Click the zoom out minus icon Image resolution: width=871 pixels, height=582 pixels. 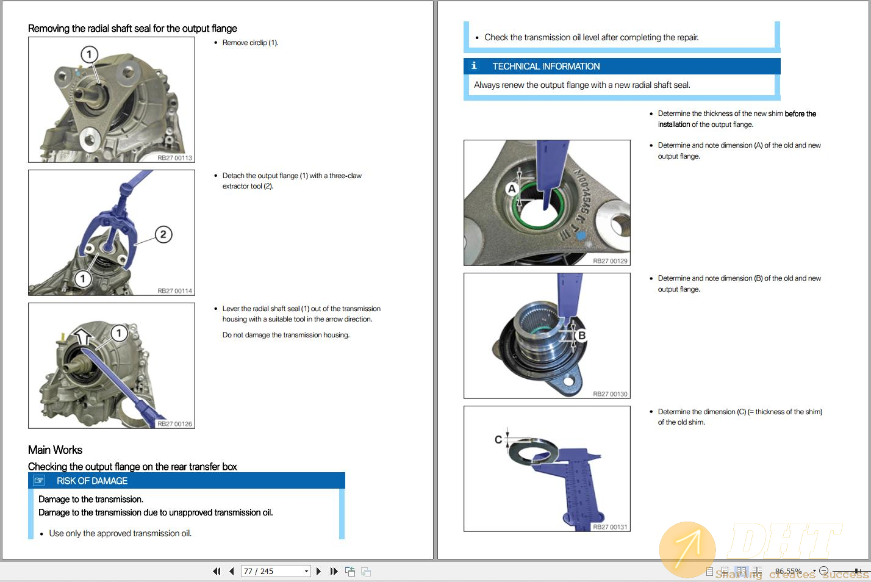(823, 571)
